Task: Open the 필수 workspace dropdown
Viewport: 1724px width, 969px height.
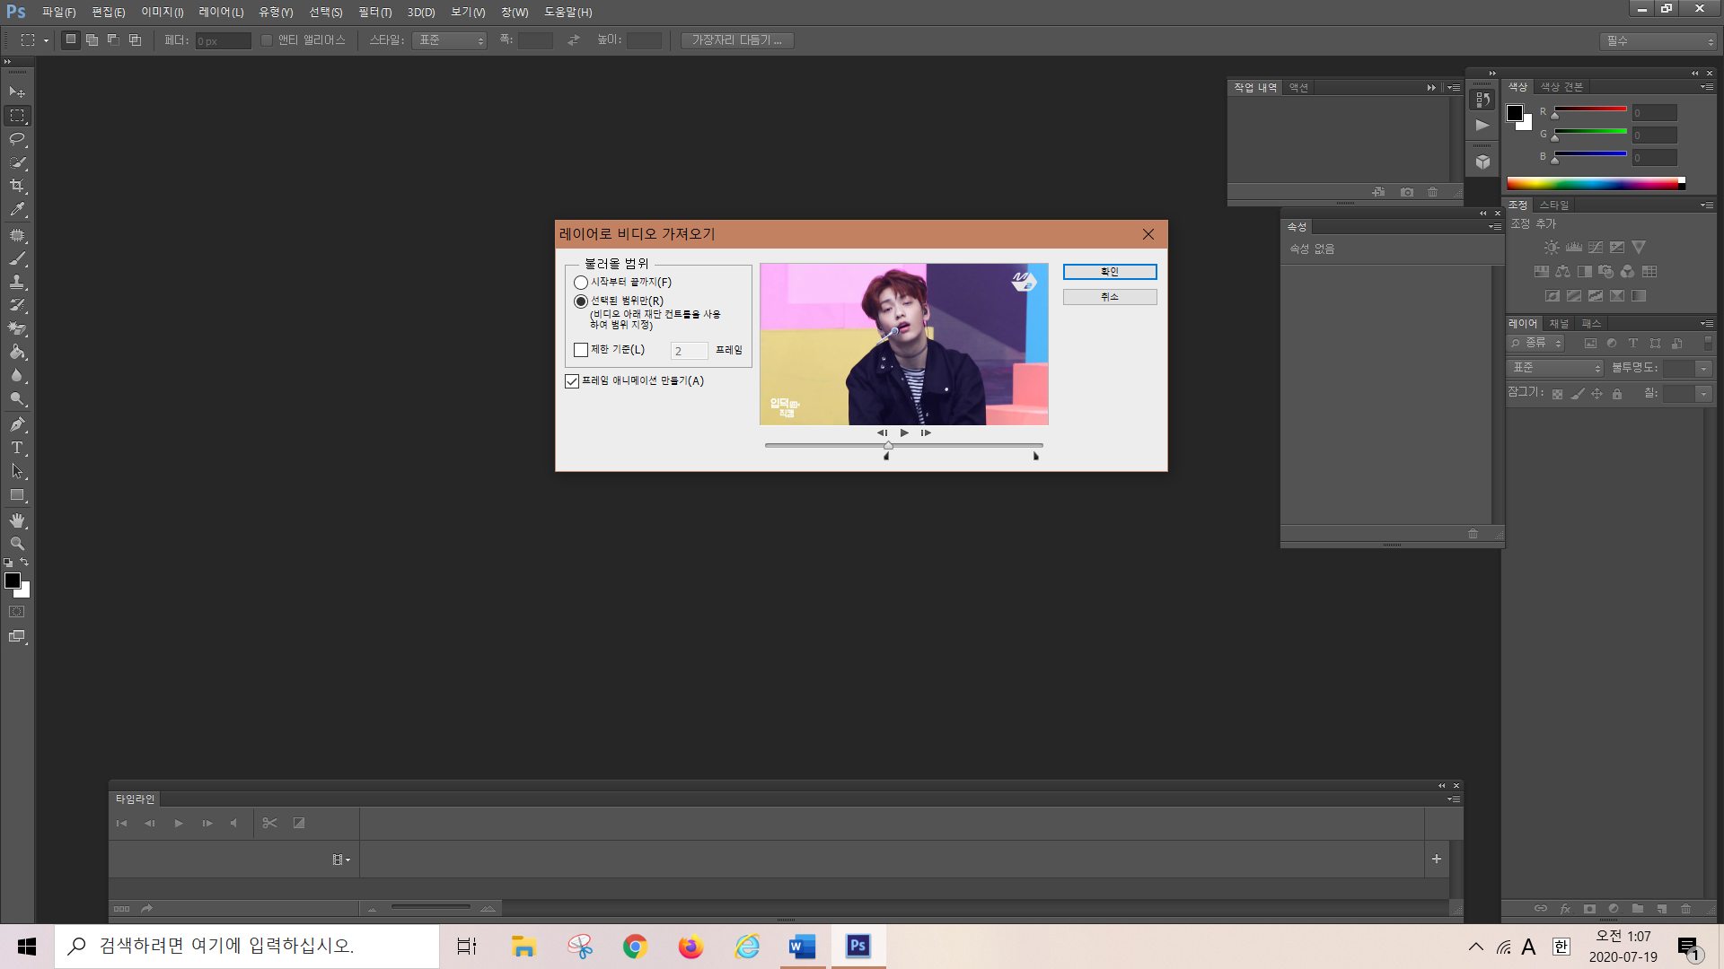Action: click(x=1658, y=41)
